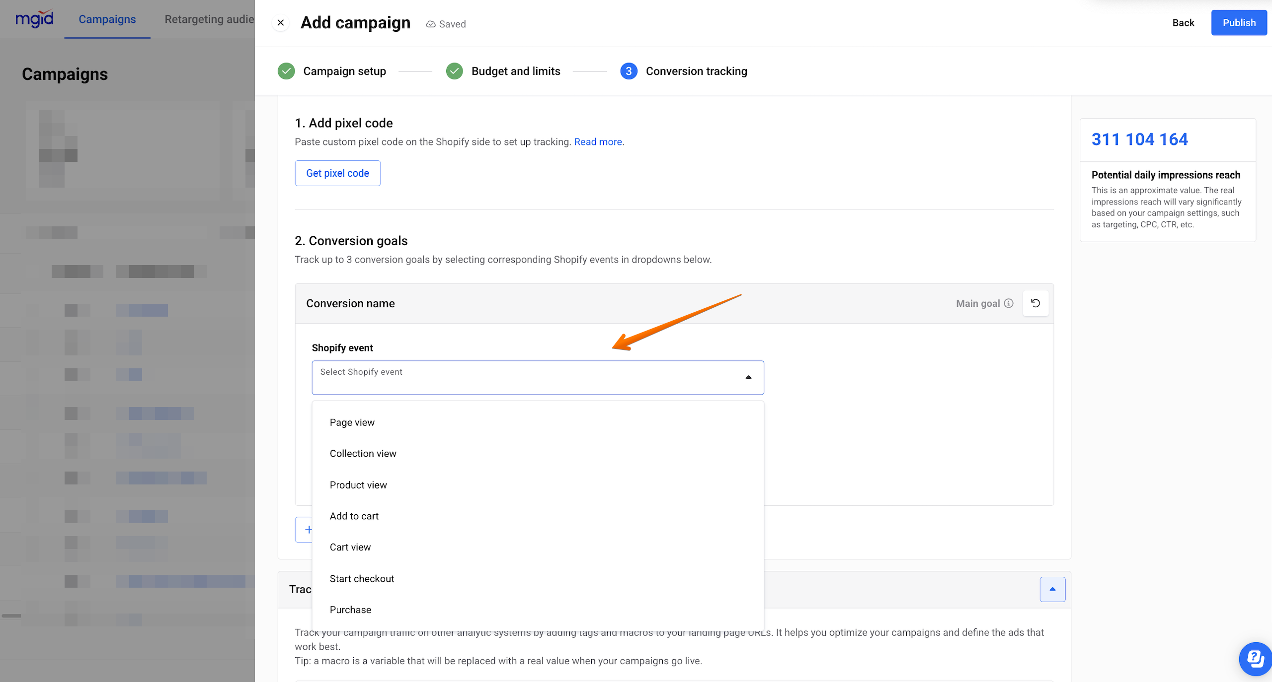Collapse the Tracking tags section arrow
Screen dimensions: 1272x682
[1052, 589]
